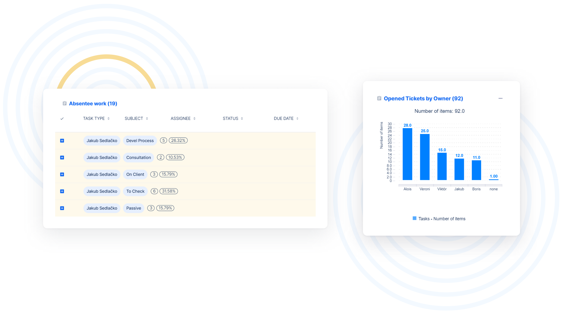Expand the Passive group row
This screenshot has height=317, width=567.
(62, 208)
